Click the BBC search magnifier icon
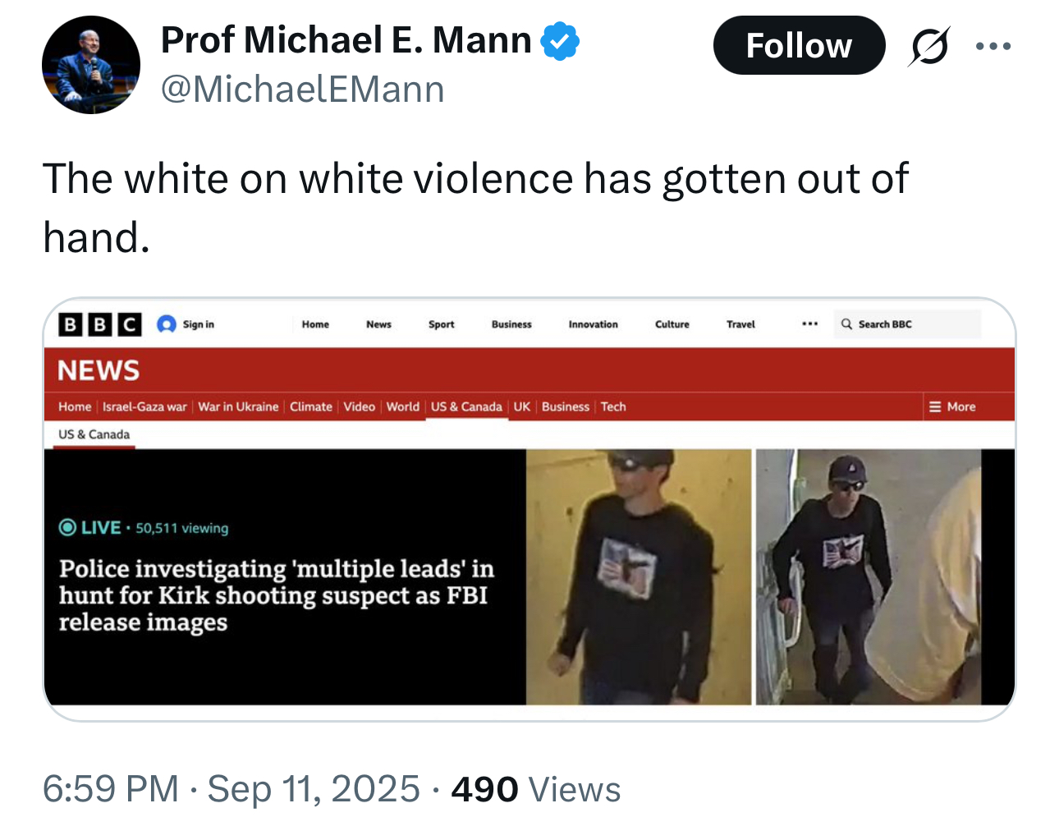This screenshot has height=840, width=1059. (846, 324)
